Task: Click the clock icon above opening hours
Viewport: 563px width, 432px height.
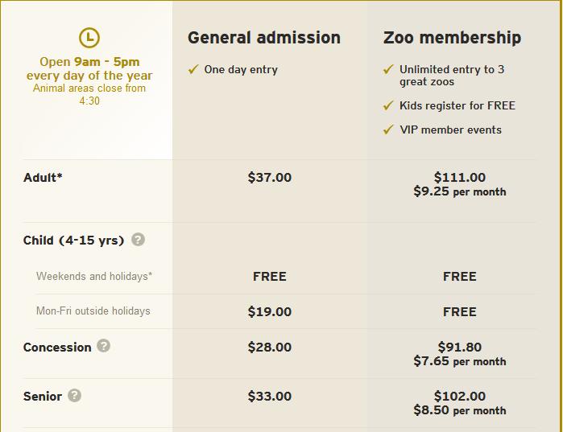Action: [89, 38]
